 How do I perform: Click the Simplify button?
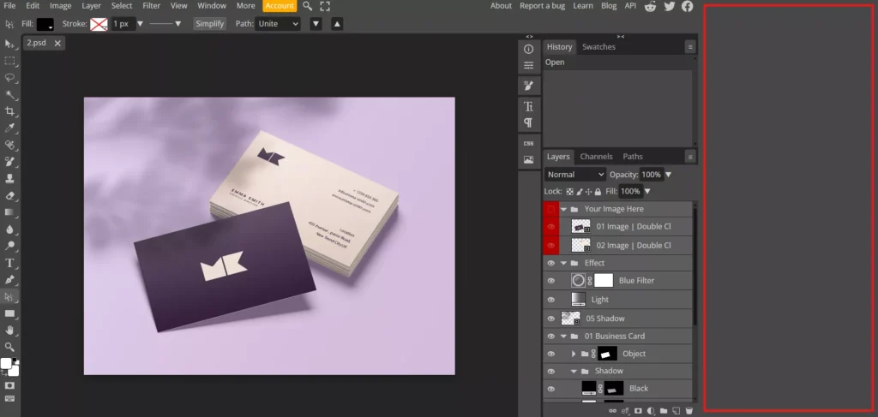point(210,24)
